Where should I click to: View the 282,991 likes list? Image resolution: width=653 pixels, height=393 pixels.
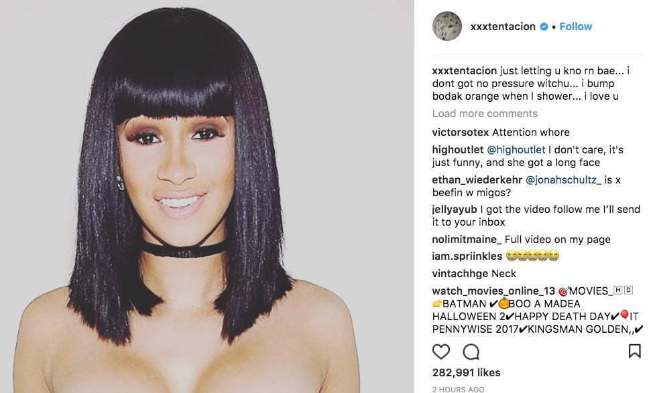click(x=467, y=373)
